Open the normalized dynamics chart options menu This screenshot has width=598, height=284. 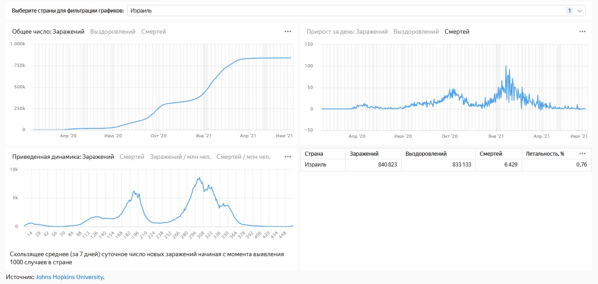288,157
